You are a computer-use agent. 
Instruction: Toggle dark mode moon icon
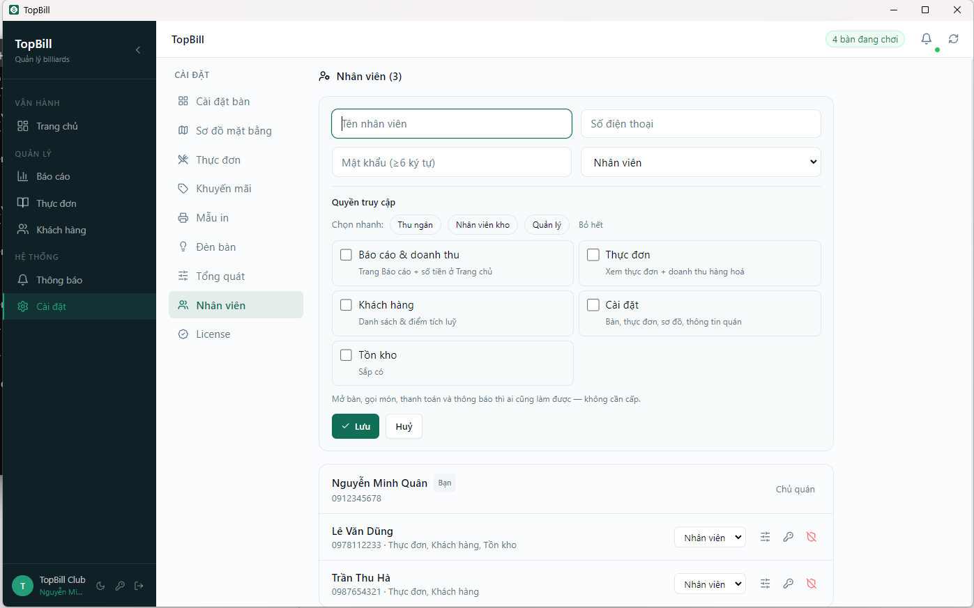click(x=100, y=586)
